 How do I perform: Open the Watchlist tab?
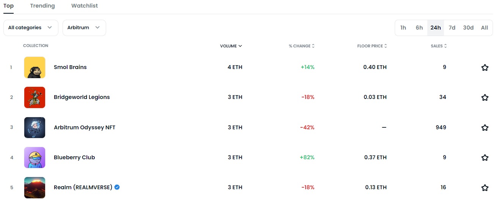85,6
